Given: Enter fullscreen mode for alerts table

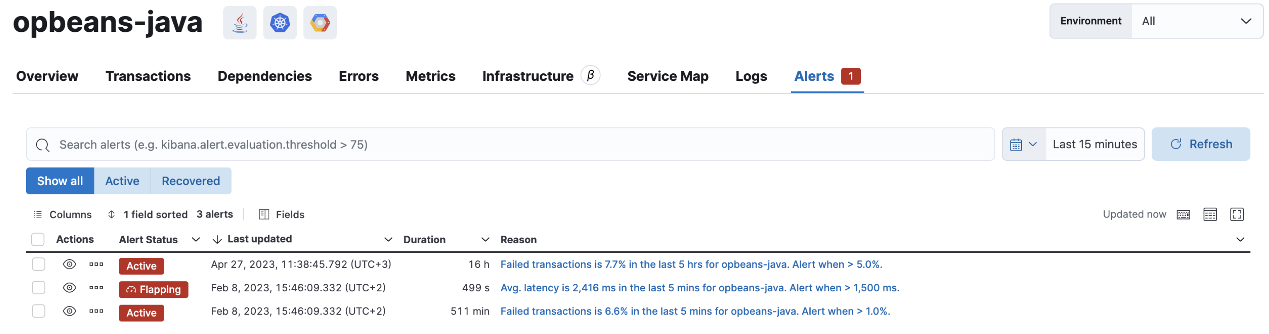Looking at the screenshot, I should (x=1237, y=214).
